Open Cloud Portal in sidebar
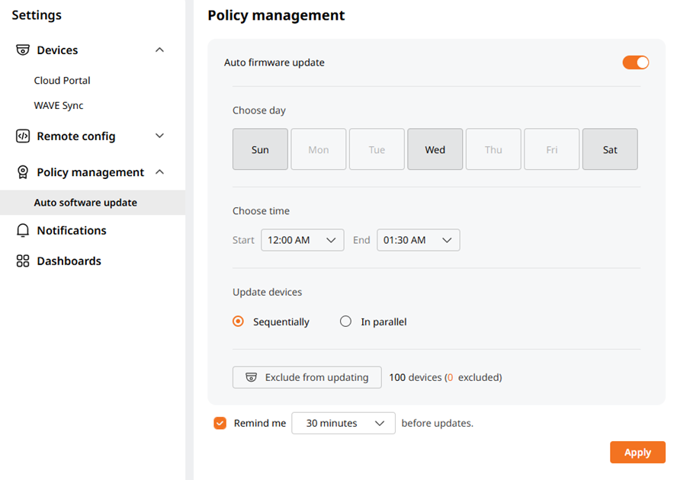The height and width of the screenshot is (480, 674). 63,81
